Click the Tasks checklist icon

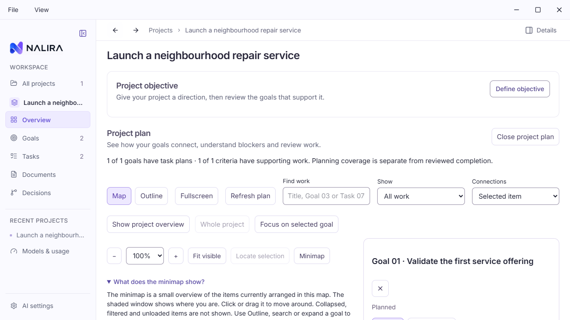(x=14, y=156)
